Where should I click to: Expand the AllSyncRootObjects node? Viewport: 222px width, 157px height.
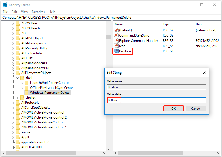(13, 108)
